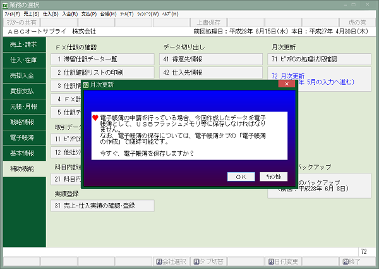The width and height of the screenshot is (379, 269).
Task: Click the 月次更新 dialog title icon
Action: pos(85,85)
